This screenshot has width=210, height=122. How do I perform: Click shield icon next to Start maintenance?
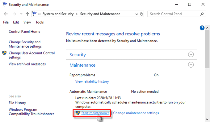click(x=78, y=113)
